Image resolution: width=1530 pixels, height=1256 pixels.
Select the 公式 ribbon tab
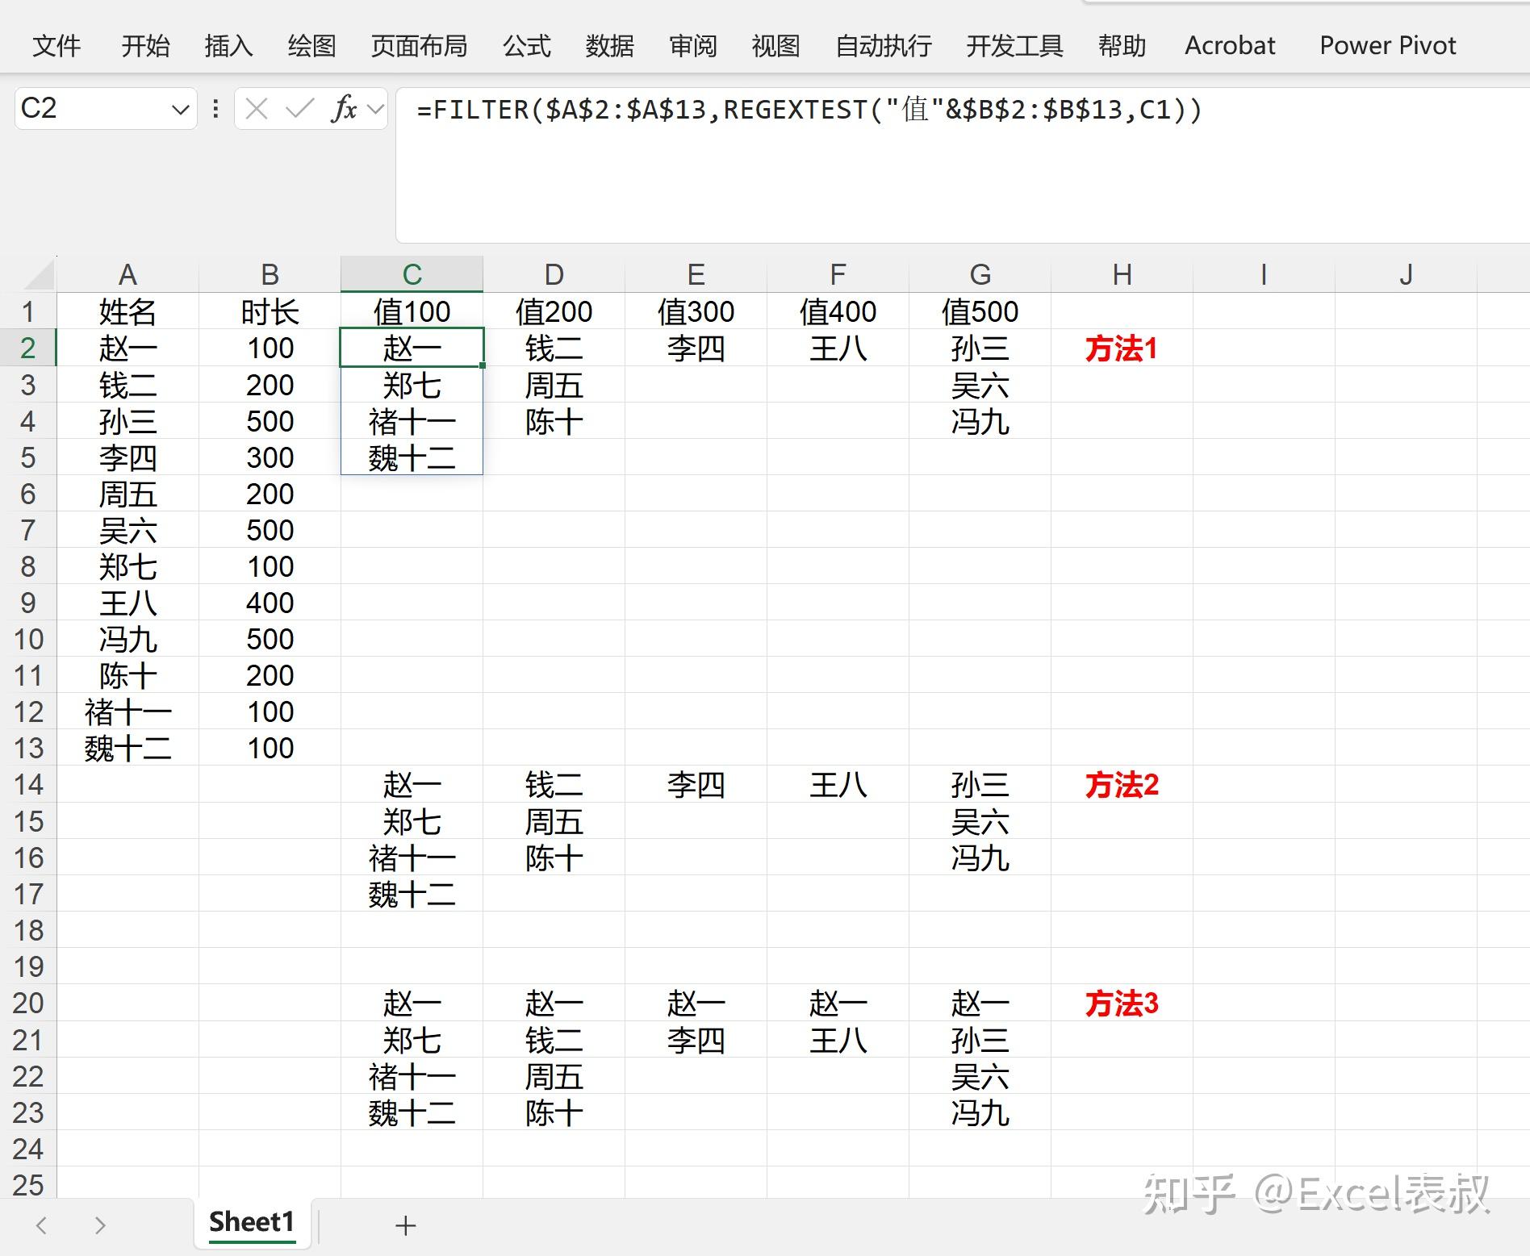pos(527,46)
